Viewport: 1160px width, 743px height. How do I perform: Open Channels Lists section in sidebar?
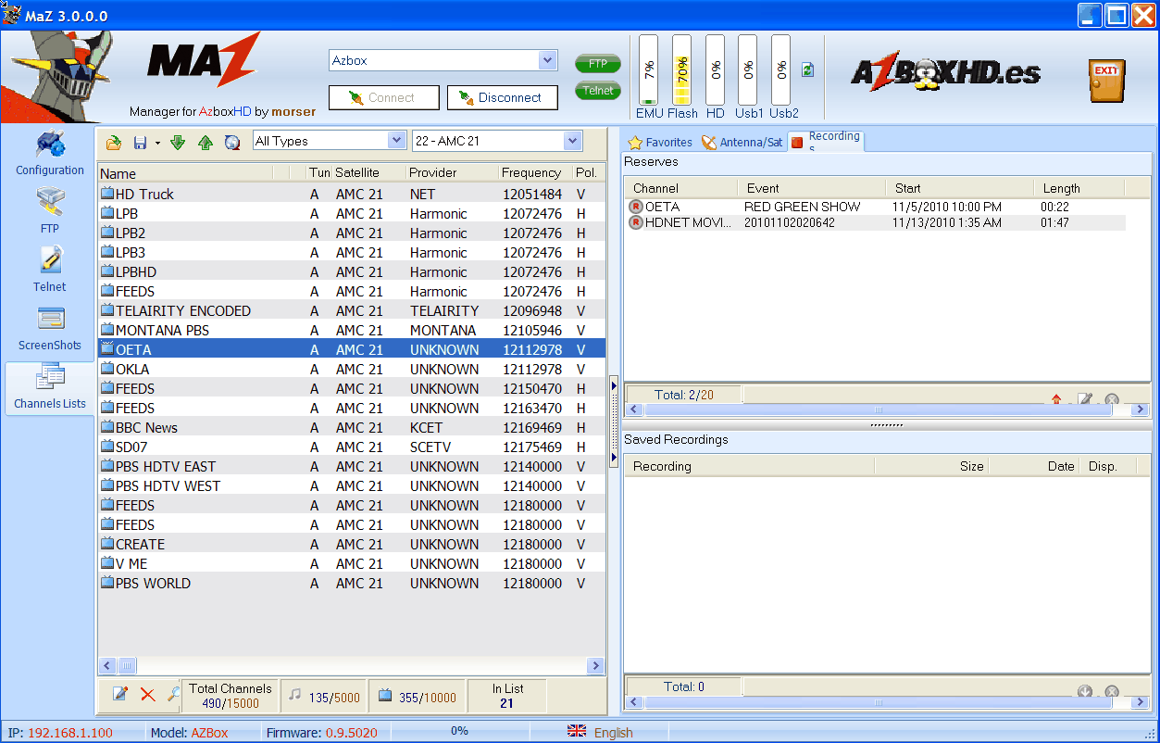point(50,387)
